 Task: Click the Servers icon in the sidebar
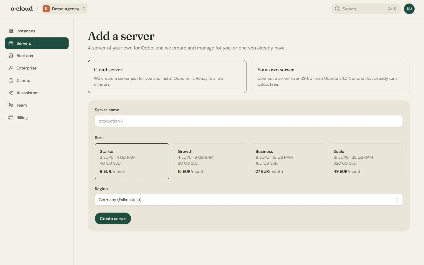click(11, 43)
